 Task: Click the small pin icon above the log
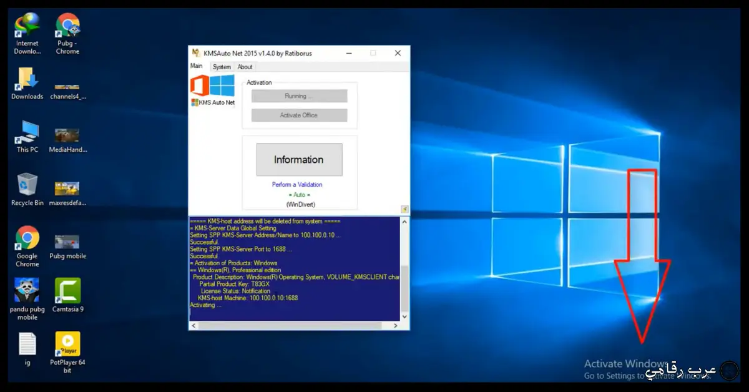pyautogui.click(x=404, y=209)
